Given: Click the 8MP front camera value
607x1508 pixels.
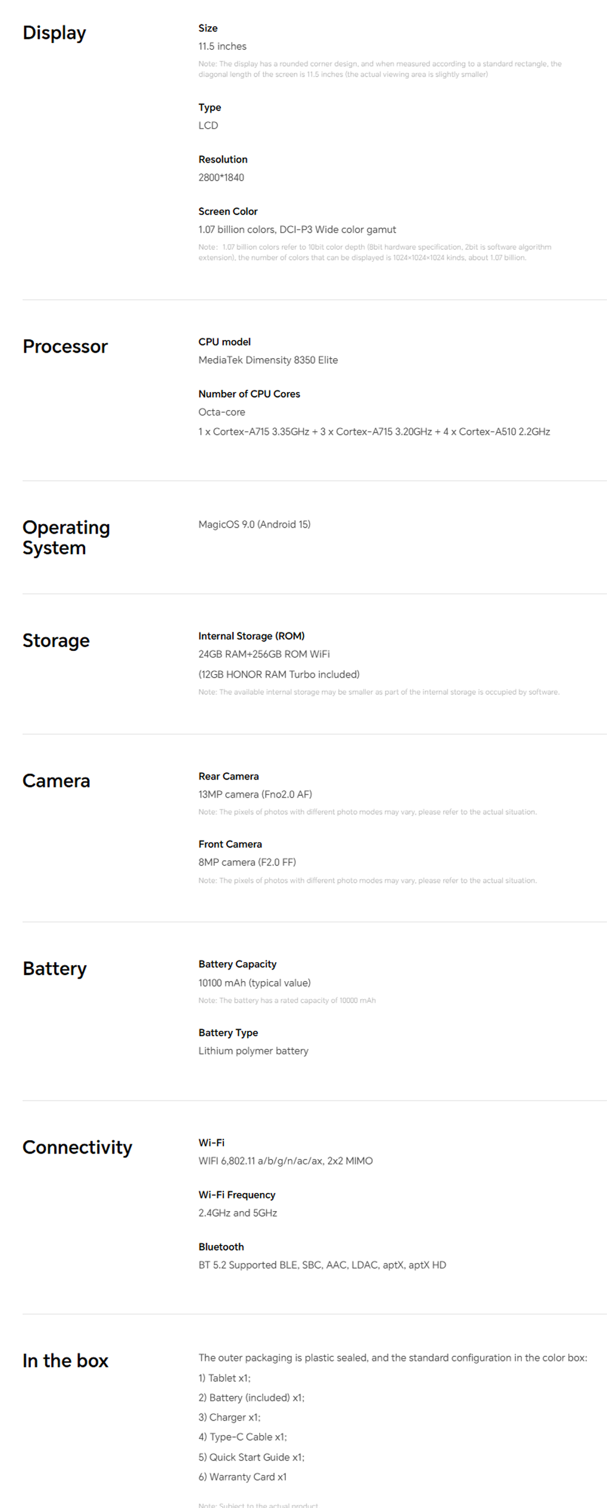Looking at the screenshot, I should point(247,862).
